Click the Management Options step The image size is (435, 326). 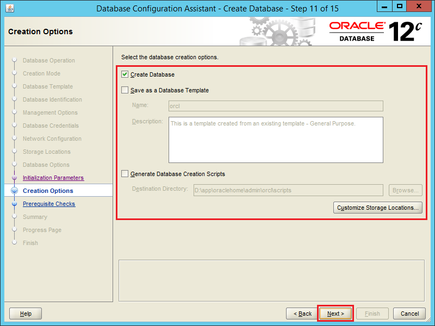pos(50,112)
